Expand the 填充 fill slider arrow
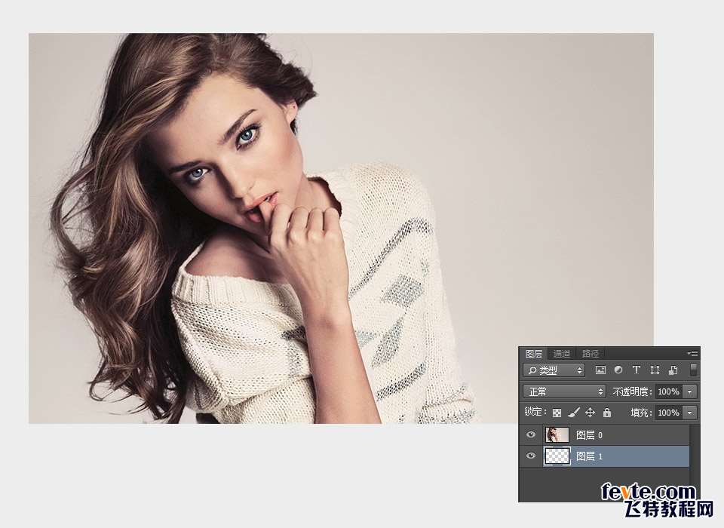This screenshot has width=724, height=528. (x=690, y=413)
